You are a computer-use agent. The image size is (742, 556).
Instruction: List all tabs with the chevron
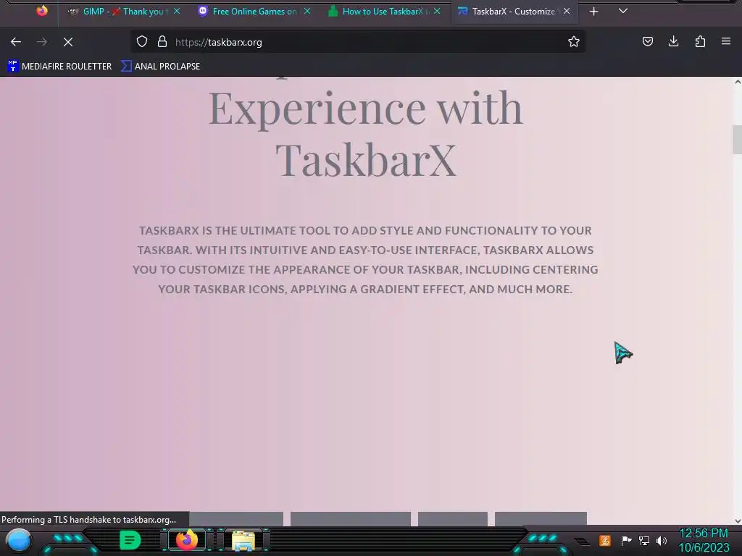pyautogui.click(x=622, y=11)
